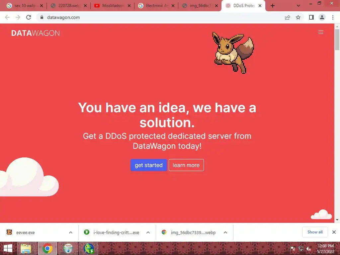Click Show all downloads
The height and width of the screenshot is (255, 340).
[x=315, y=232]
